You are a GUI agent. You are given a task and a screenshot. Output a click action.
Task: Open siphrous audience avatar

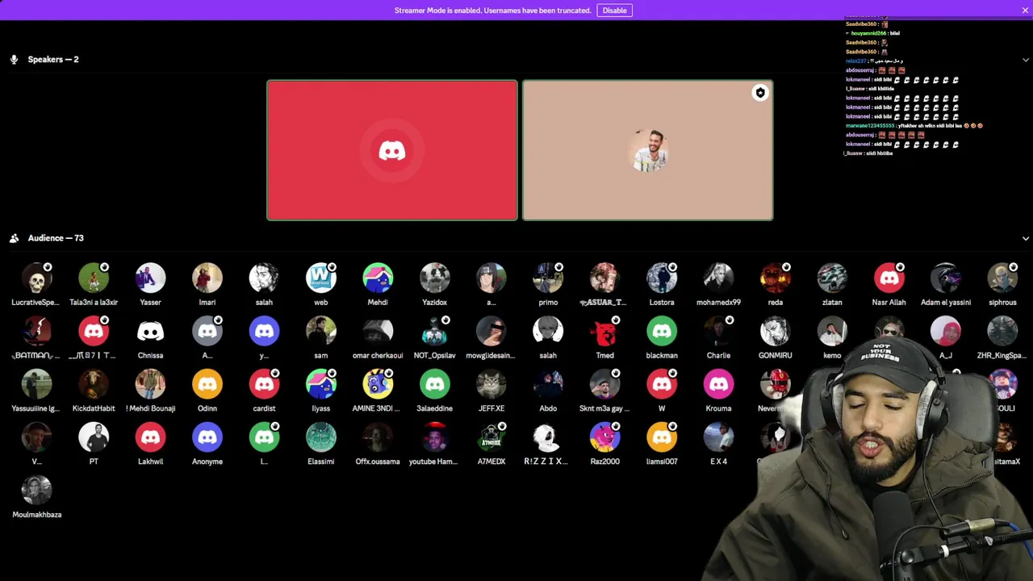[x=1002, y=278]
